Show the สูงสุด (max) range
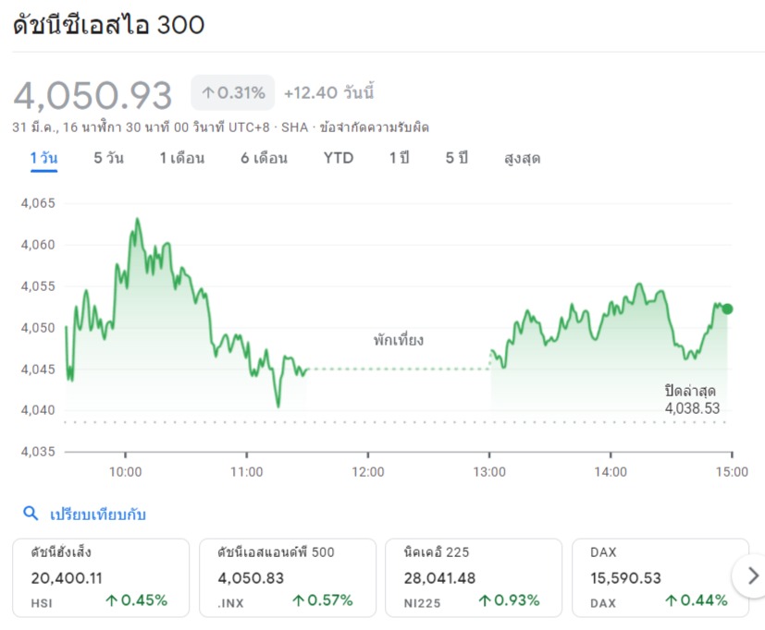 click(522, 158)
